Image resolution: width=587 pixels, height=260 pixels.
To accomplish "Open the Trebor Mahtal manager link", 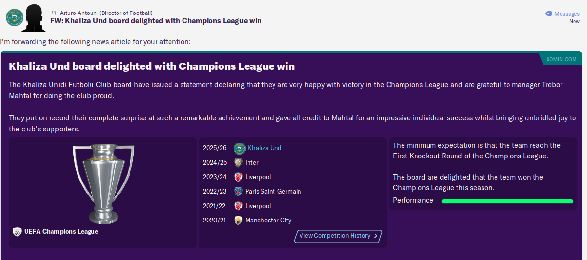I will click(552, 85).
